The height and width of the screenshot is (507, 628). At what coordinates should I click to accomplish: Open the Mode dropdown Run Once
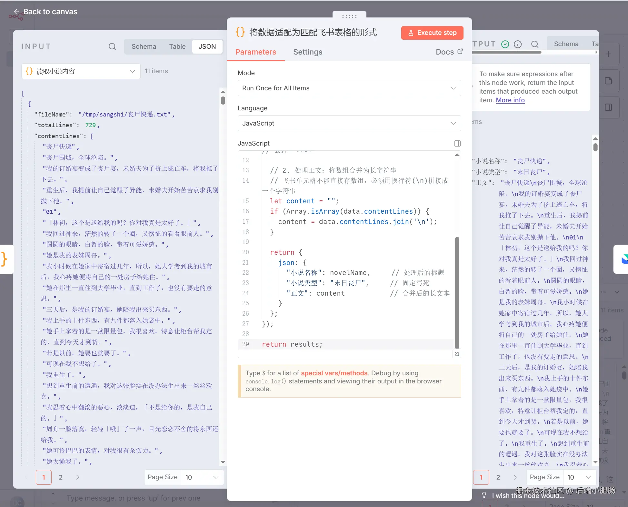click(x=349, y=88)
